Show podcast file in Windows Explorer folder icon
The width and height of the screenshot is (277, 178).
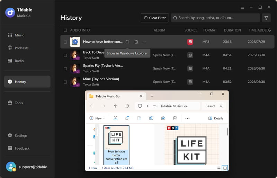[x=127, y=42]
